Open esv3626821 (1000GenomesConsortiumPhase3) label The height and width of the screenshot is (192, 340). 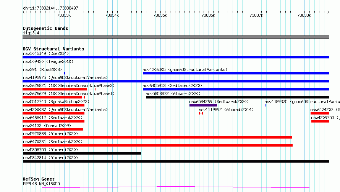click(x=69, y=86)
